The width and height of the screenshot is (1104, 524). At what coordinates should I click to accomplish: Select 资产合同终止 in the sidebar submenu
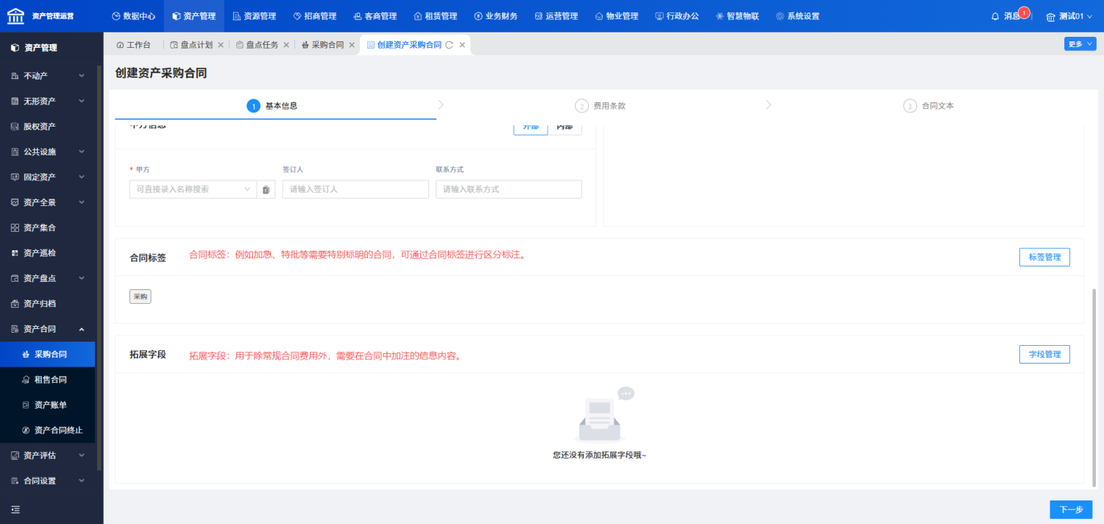click(48, 430)
